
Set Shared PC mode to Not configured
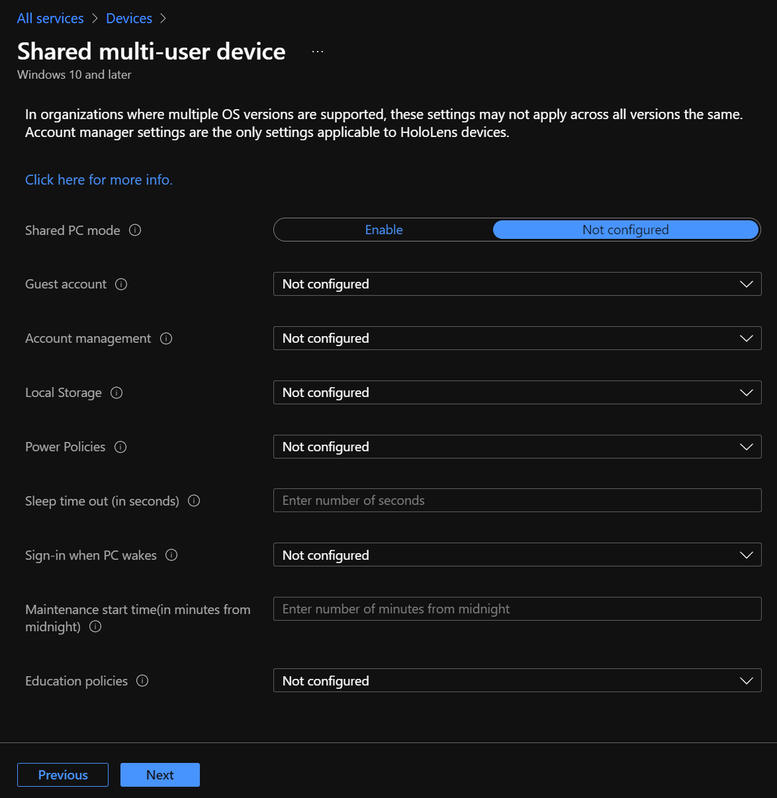(x=625, y=230)
